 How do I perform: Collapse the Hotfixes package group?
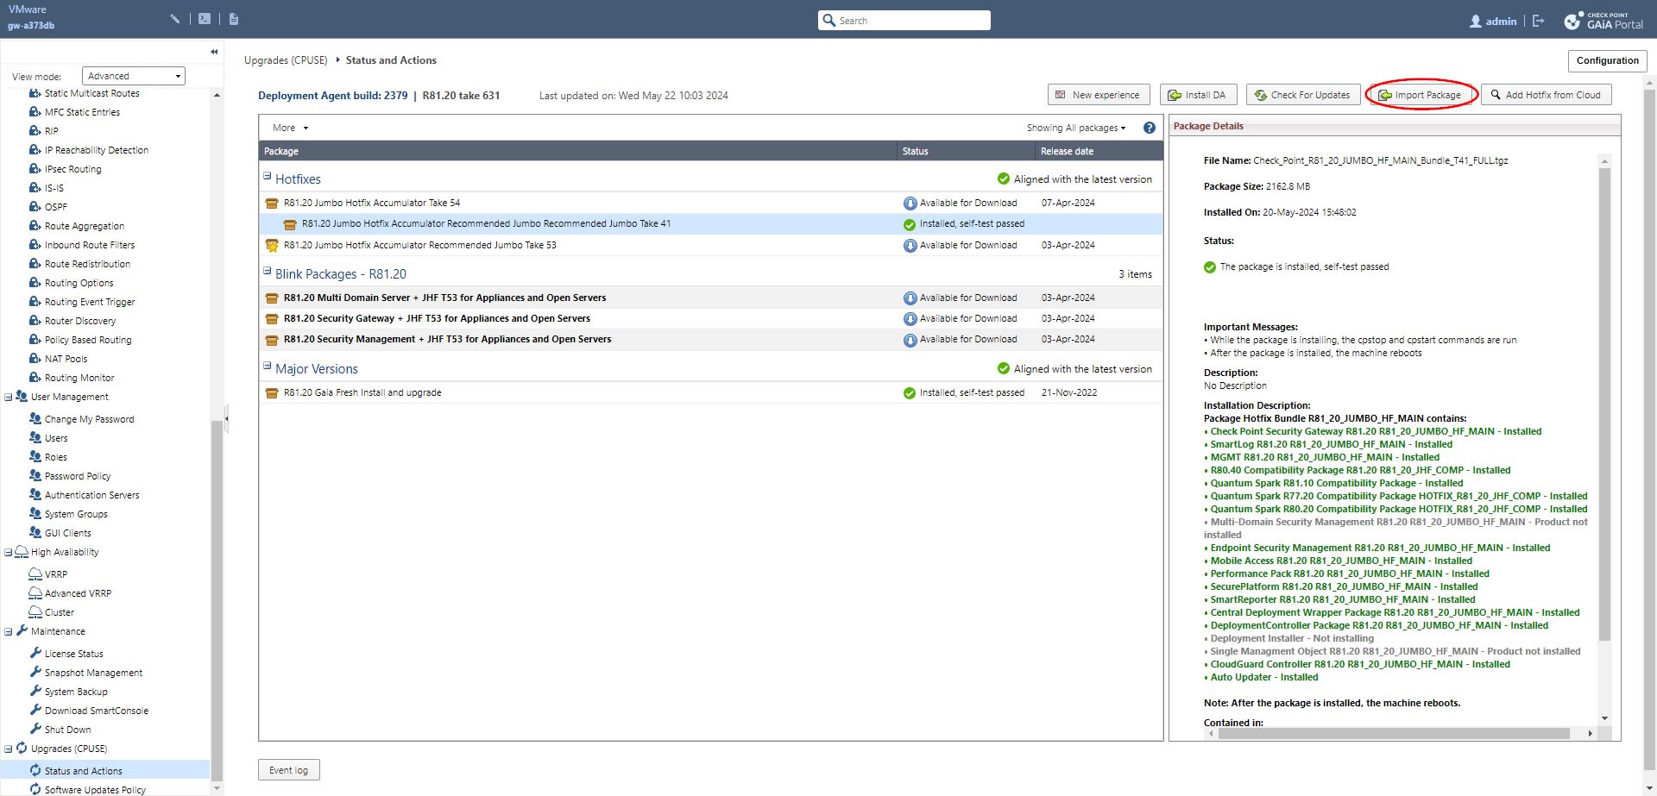(x=268, y=175)
